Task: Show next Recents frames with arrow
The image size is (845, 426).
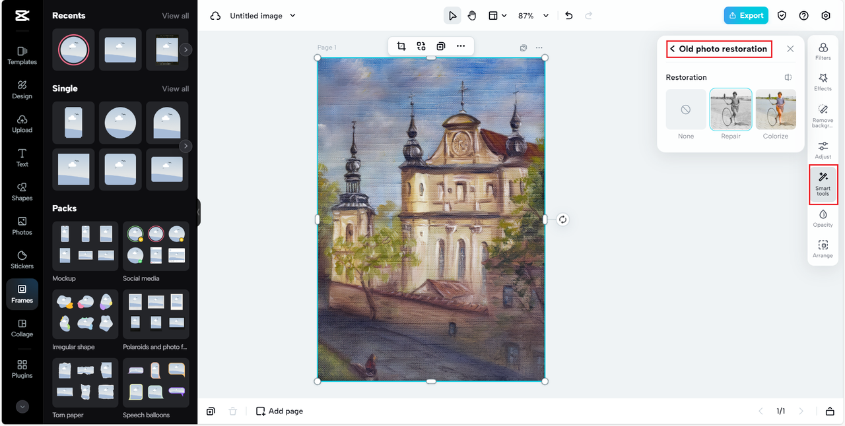Action: [186, 49]
